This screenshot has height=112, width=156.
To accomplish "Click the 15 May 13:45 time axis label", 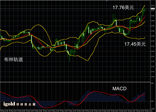I will pos(55,111).
